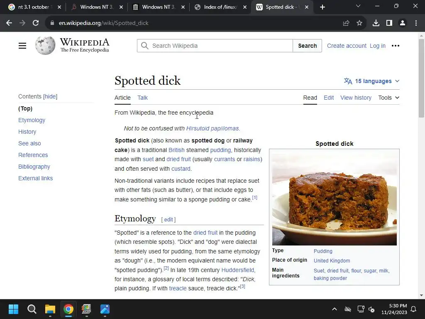Click the page vertical scrollbar thumb

point(422,78)
